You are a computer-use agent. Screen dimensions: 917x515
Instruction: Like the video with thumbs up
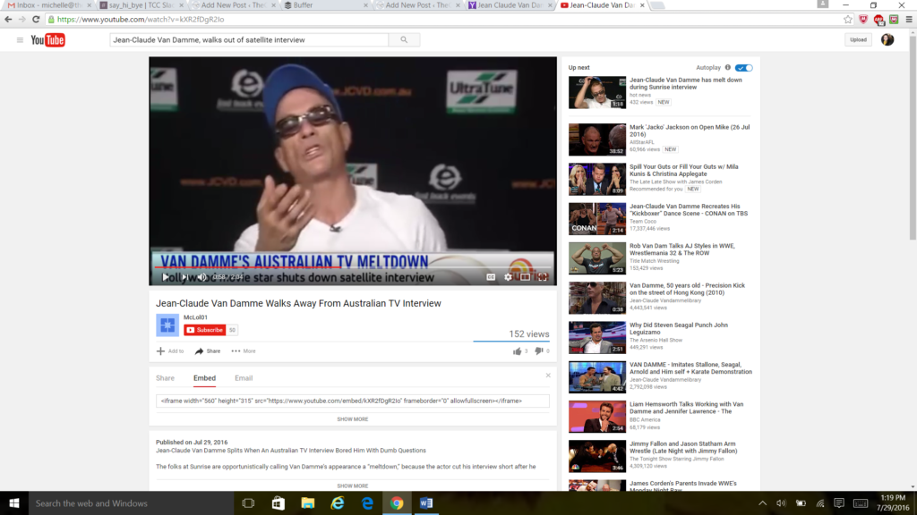518,351
